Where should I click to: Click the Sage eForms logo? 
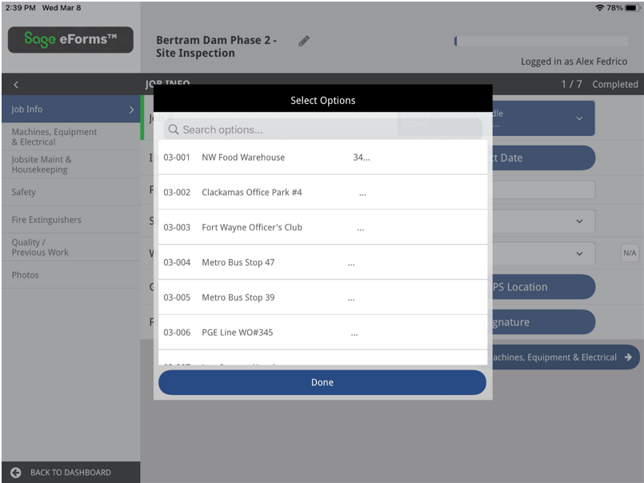click(x=70, y=39)
